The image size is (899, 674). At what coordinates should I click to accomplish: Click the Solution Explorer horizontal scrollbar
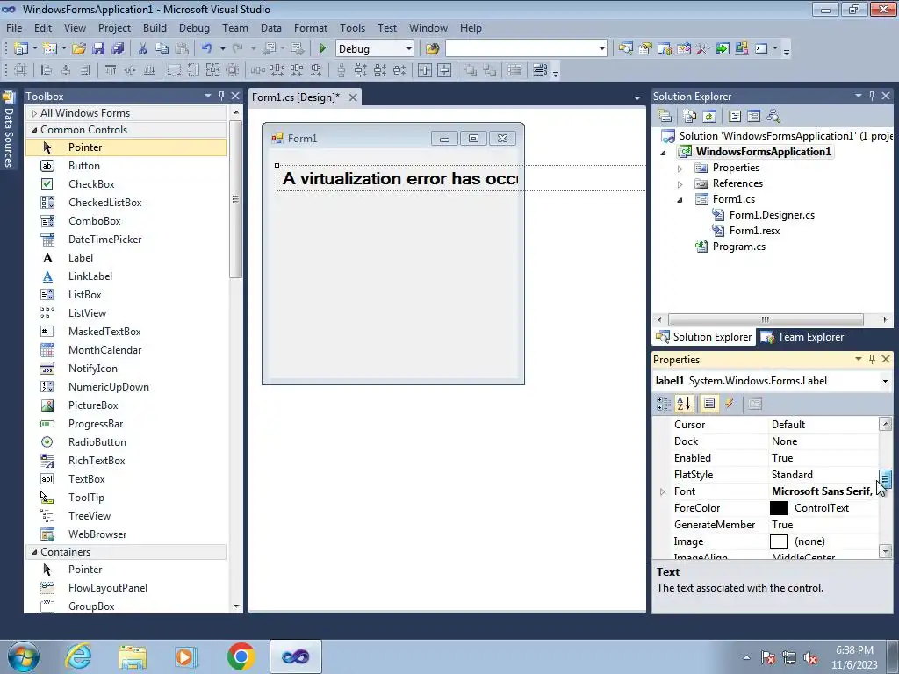pyautogui.click(x=766, y=319)
